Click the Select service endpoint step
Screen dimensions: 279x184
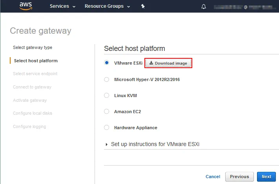pyautogui.click(x=35, y=74)
